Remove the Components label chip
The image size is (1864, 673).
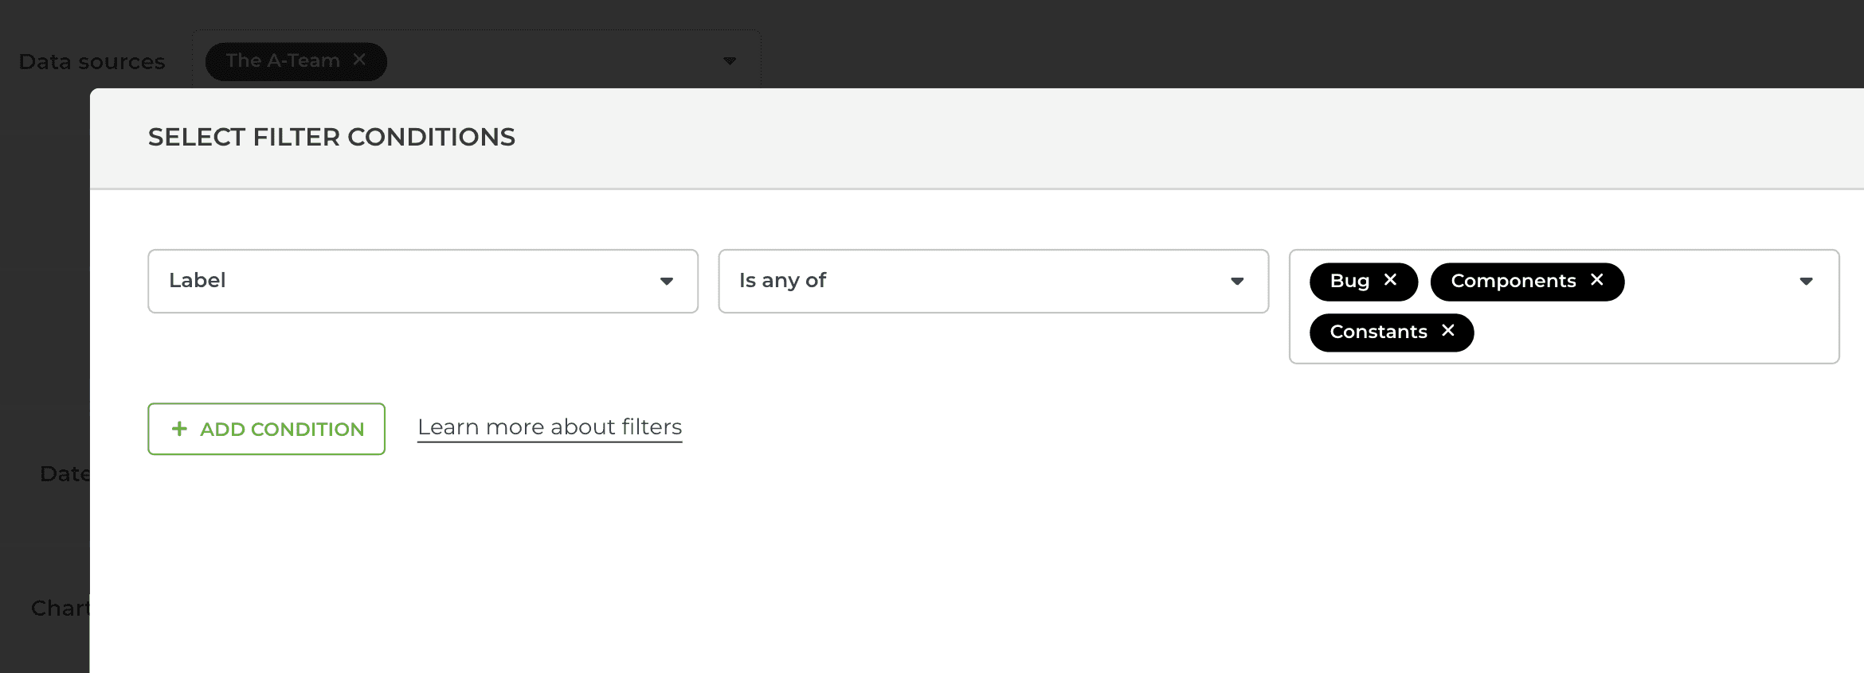(x=1596, y=280)
